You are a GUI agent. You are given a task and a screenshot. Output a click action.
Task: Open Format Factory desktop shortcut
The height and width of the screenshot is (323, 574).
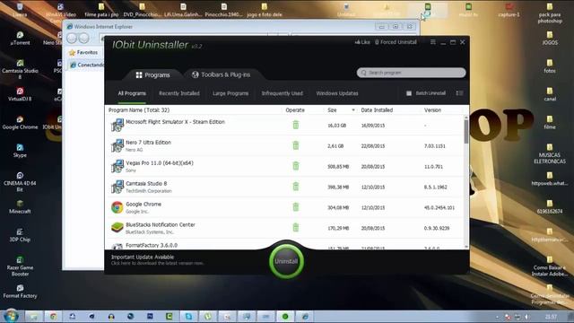(x=20, y=291)
